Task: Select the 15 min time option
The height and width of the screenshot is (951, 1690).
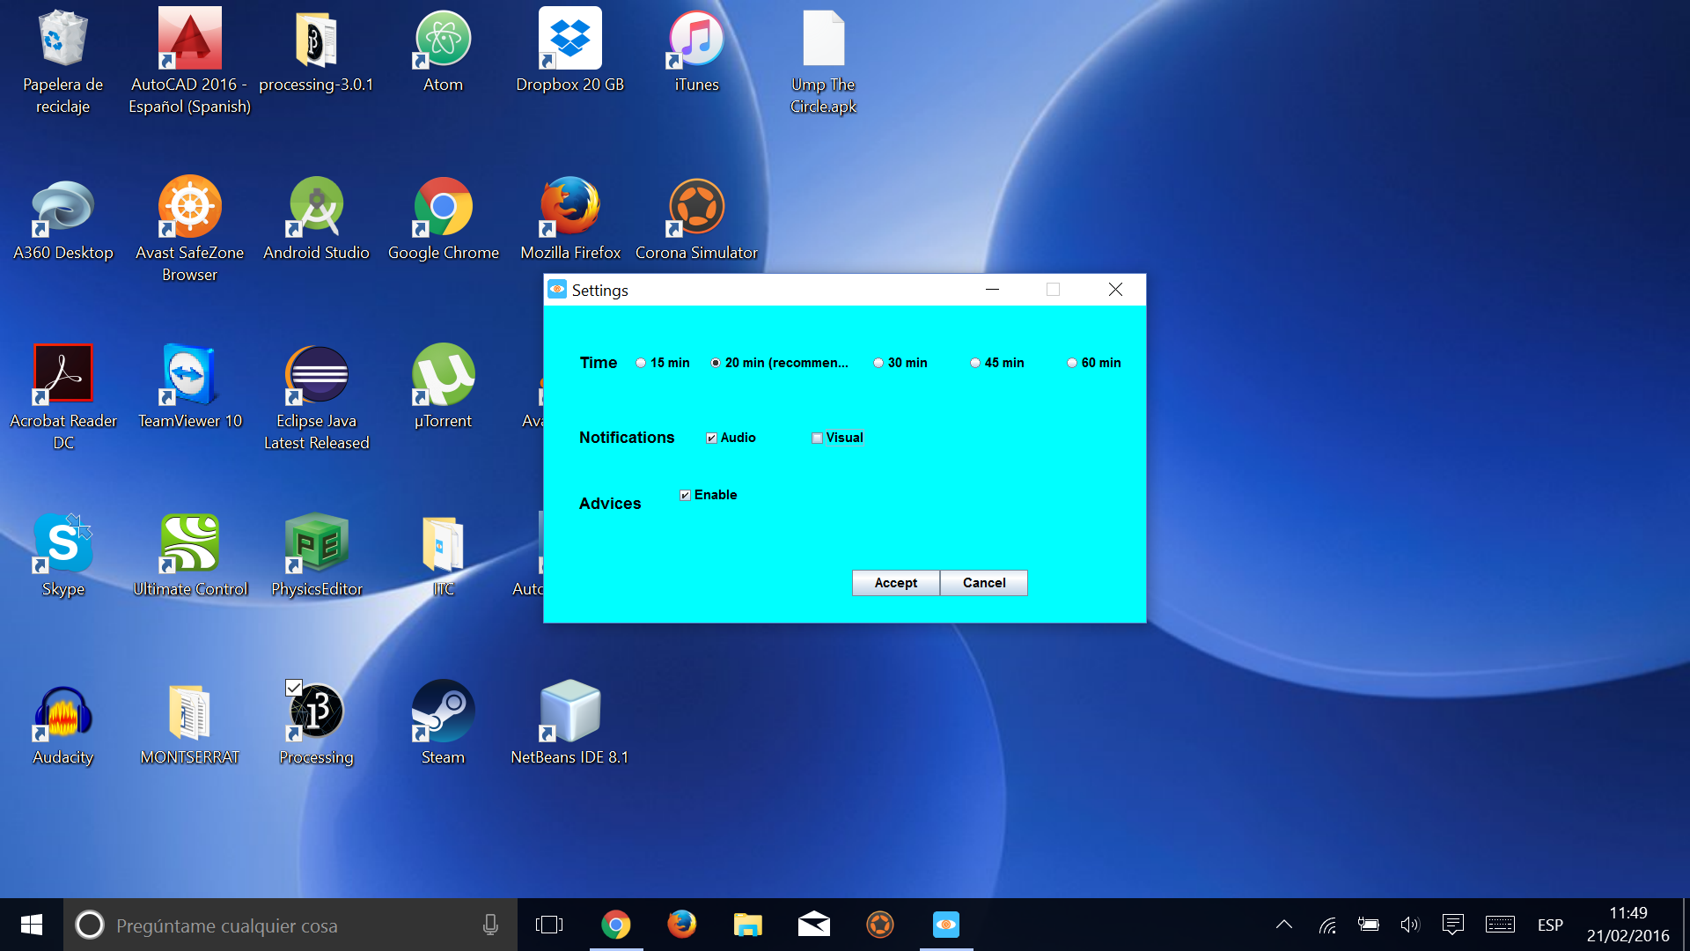Action: click(x=641, y=363)
